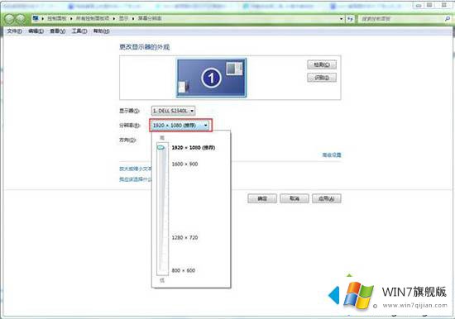Expand the arrow after 所有控制面板项 breadcrumb

coord(114,18)
